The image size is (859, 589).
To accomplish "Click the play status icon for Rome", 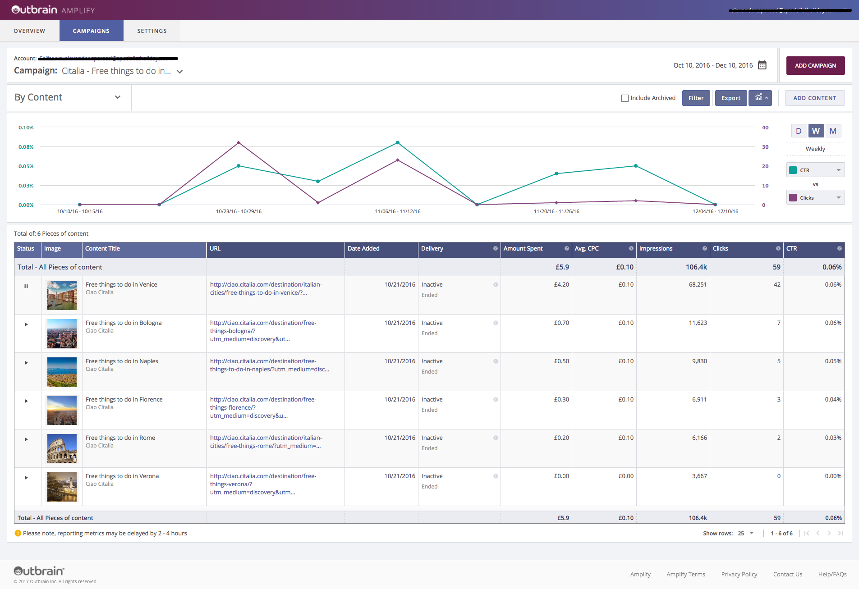I will (26, 439).
